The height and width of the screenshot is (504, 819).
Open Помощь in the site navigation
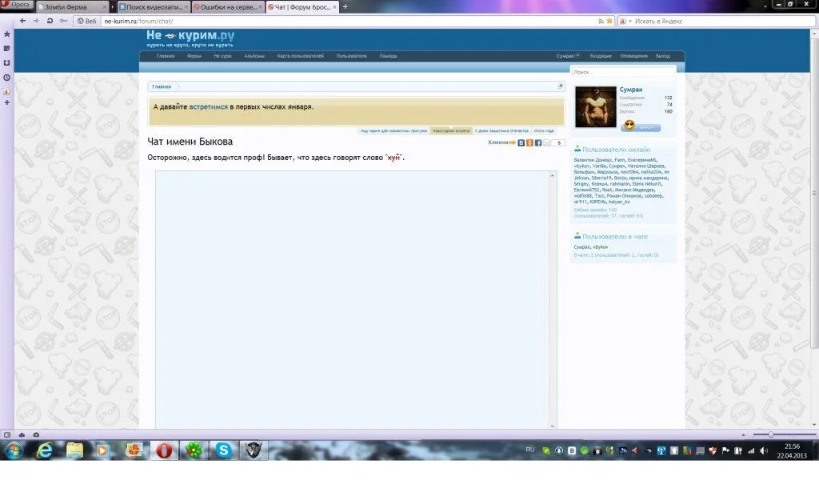[388, 56]
